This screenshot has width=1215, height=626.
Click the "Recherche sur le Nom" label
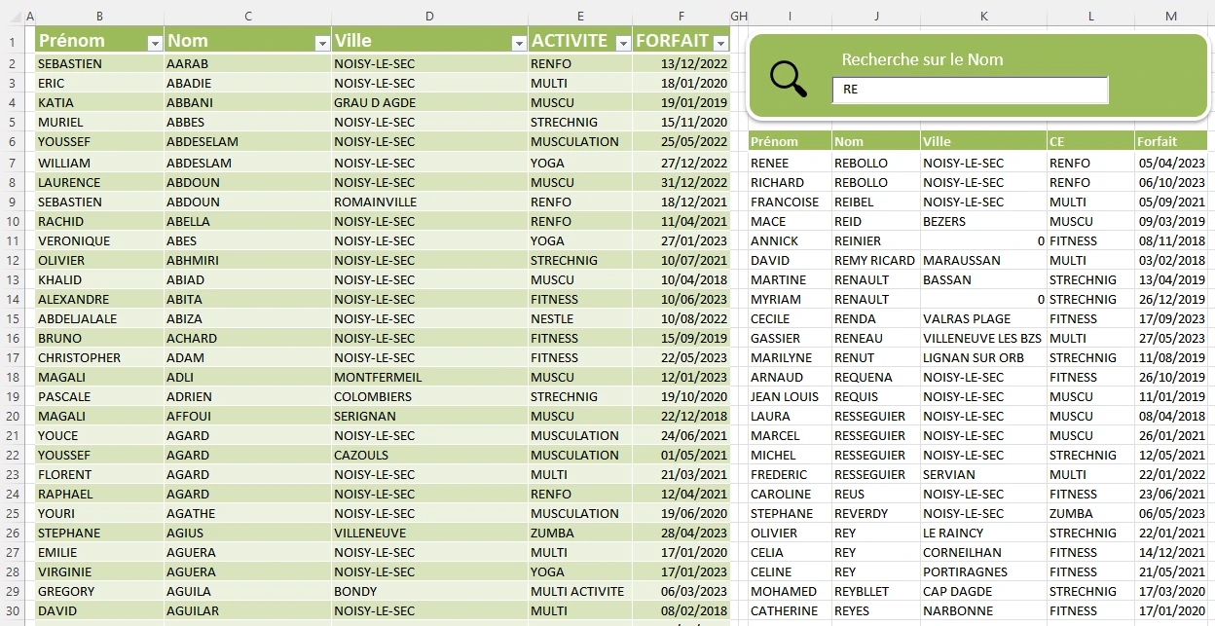coord(922,59)
